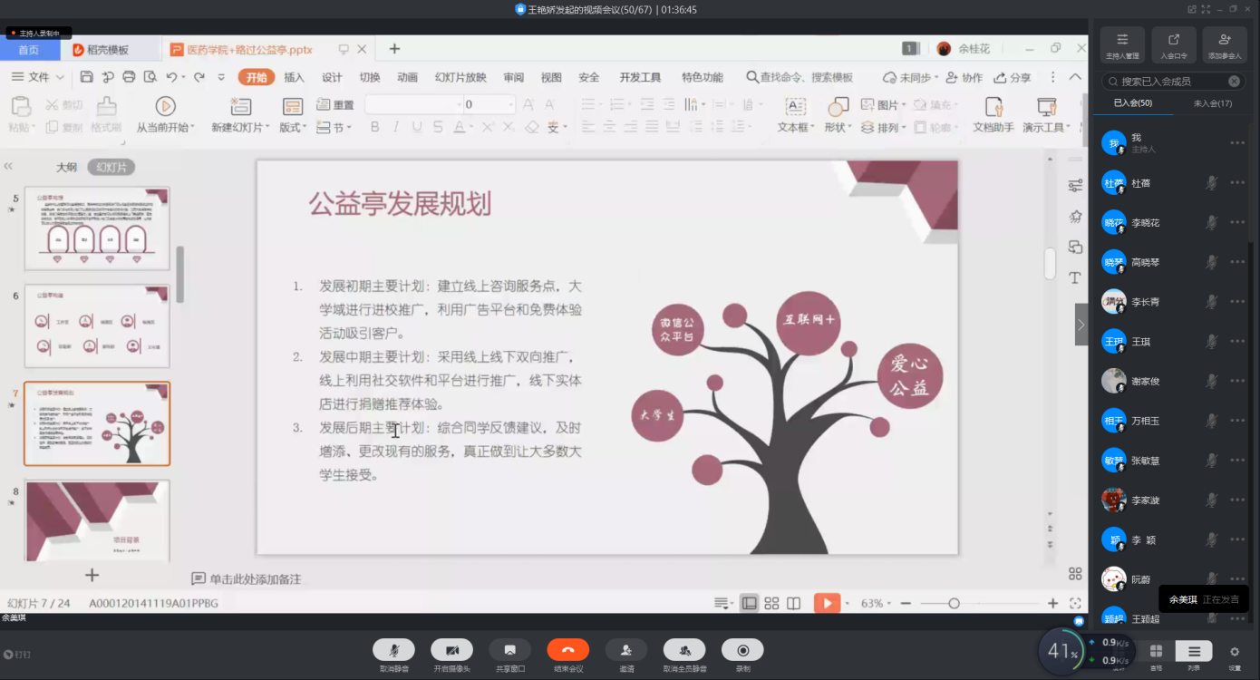Click the invite participants icon
Viewport: 1260px width, 680px height.
[626, 650]
